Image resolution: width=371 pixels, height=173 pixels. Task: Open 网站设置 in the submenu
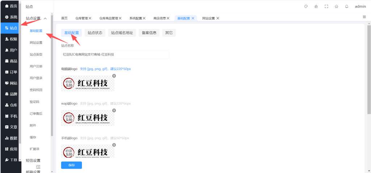pyautogui.click(x=36, y=43)
